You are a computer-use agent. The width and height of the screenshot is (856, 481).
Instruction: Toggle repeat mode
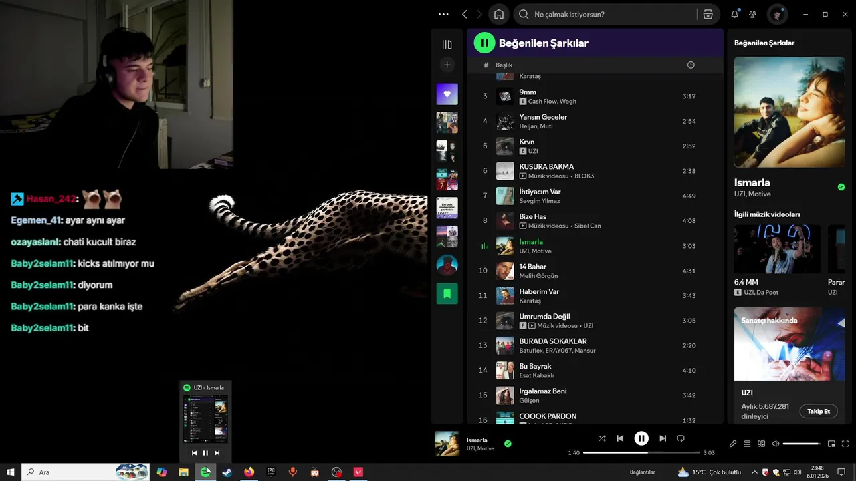[681, 438]
